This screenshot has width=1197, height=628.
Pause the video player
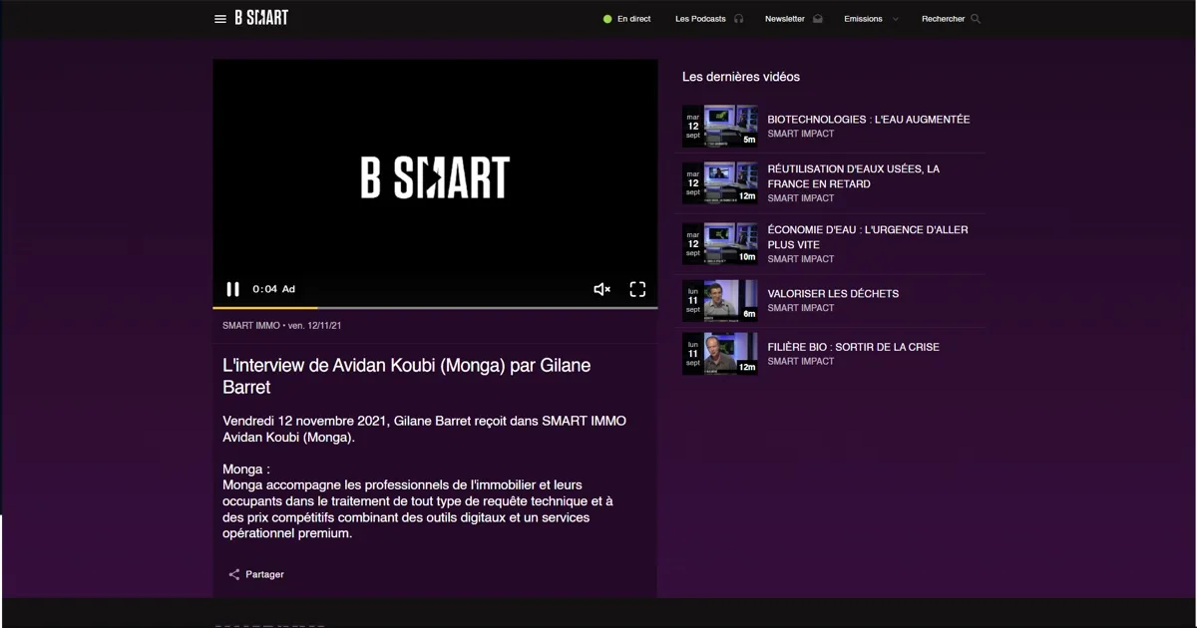pyautogui.click(x=232, y=289)
